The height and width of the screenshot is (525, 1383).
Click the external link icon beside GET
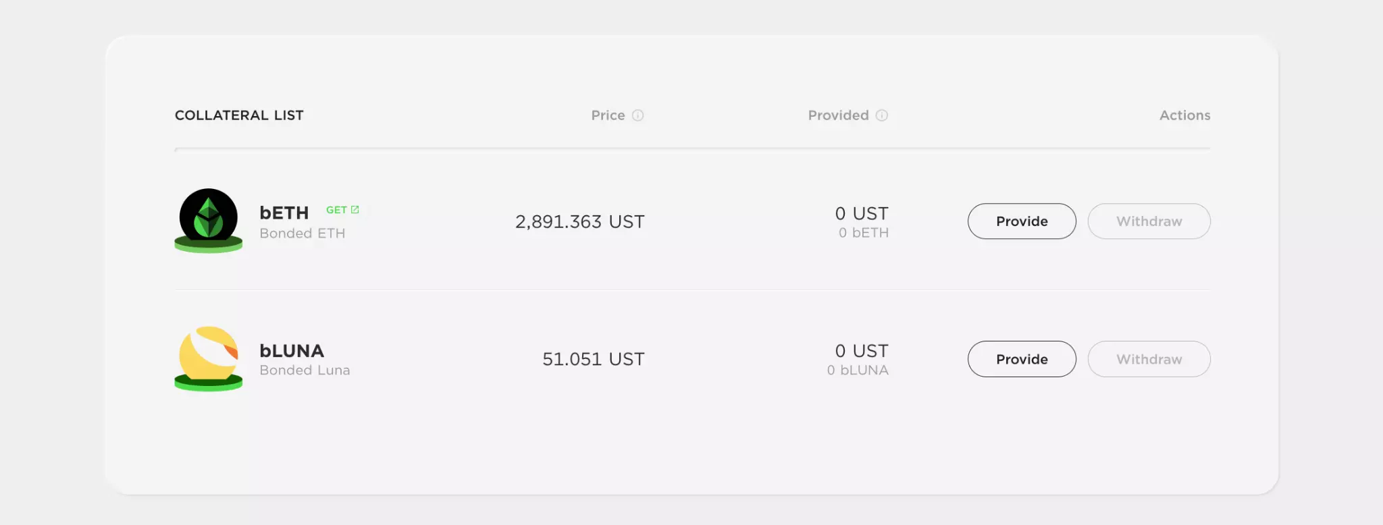click(355, 210)
